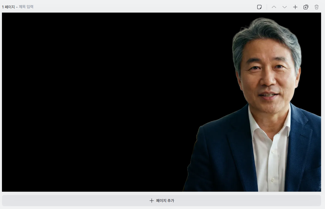Click the 페이지 추가 button at the bottom
Image resolution: width=325 pixels, height=209 pixels.
point(162,201)
